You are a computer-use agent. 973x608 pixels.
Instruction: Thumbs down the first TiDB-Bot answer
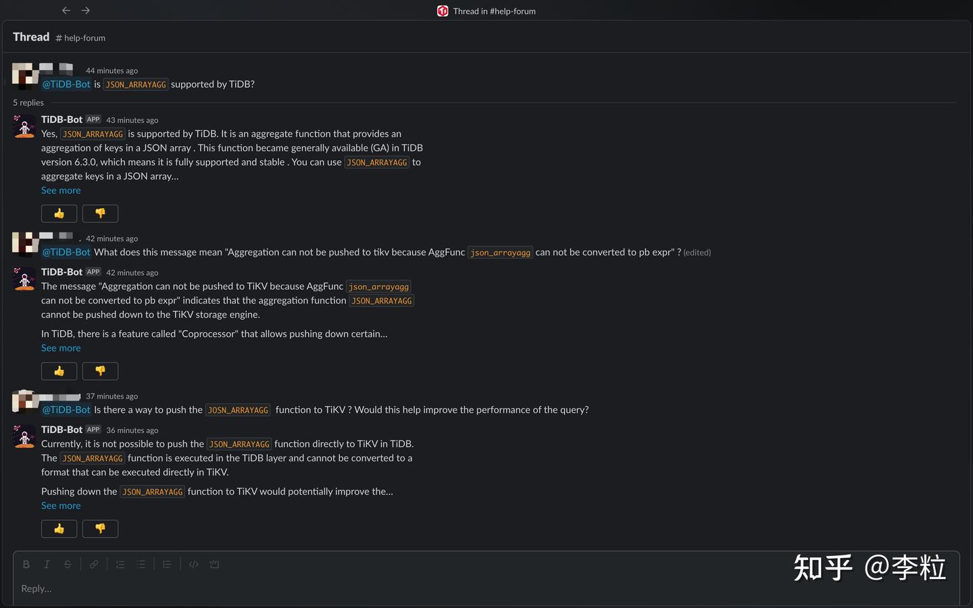point(100,213)
